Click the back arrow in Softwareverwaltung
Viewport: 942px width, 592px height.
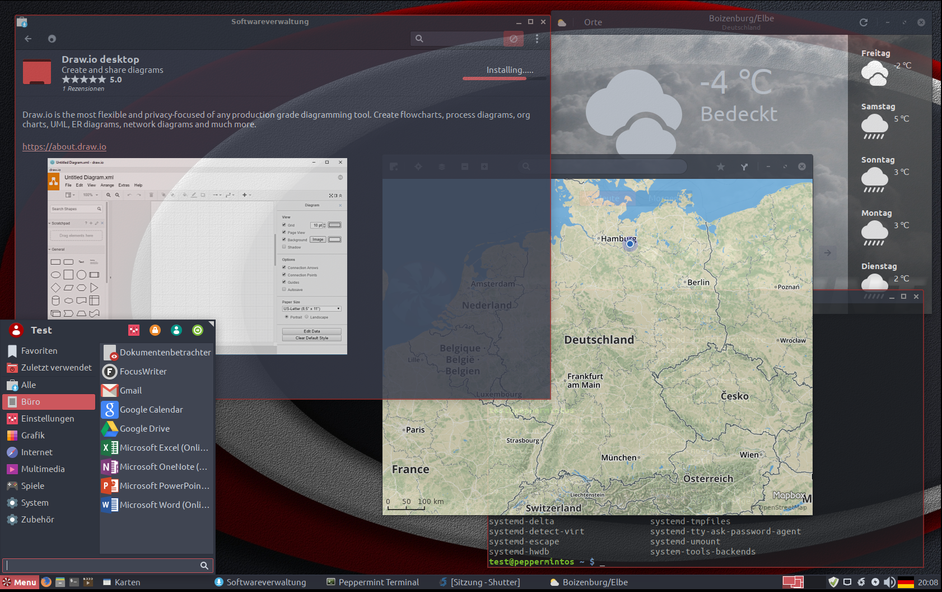(x=28, y=39)
